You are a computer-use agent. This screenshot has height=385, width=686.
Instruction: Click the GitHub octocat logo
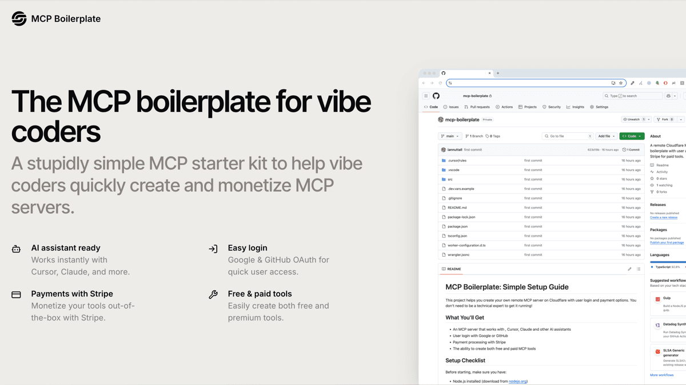(437, 95)
